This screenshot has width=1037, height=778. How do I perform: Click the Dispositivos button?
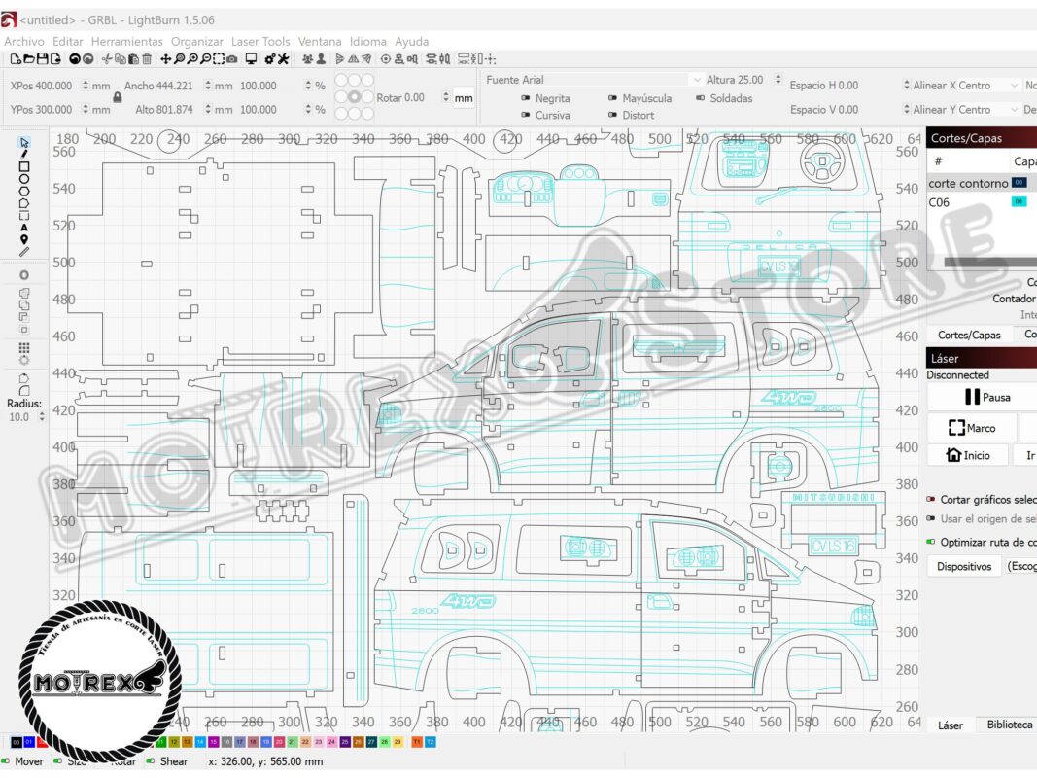point(963,566)
